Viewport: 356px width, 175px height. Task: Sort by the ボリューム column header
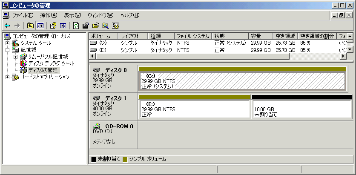tap(103, 36)
